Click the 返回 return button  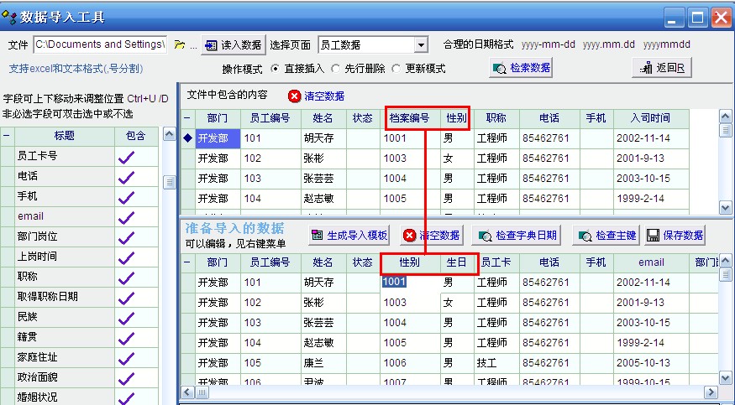(661, 68)
